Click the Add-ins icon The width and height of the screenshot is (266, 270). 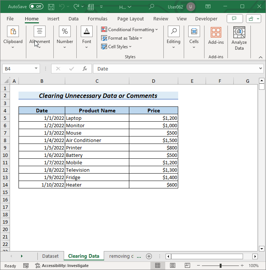pyautogui.click(x=216, y=32)
